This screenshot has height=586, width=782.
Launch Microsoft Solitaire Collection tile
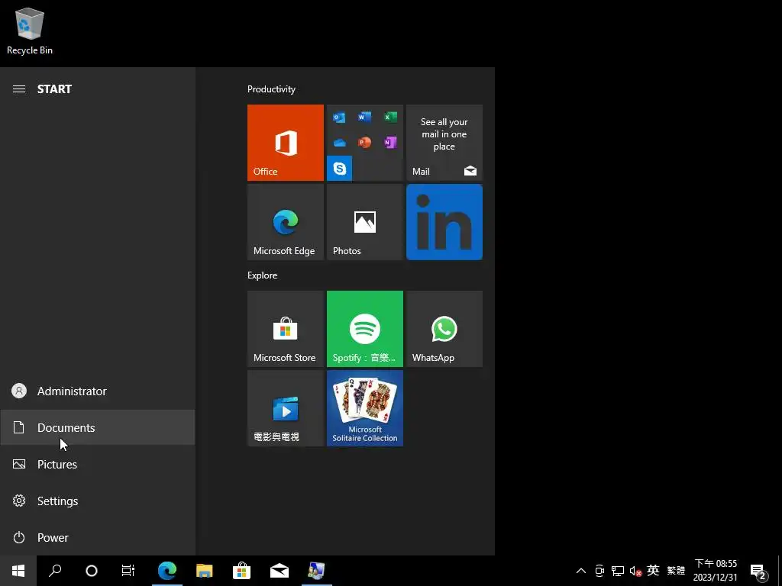click(364, 408)
